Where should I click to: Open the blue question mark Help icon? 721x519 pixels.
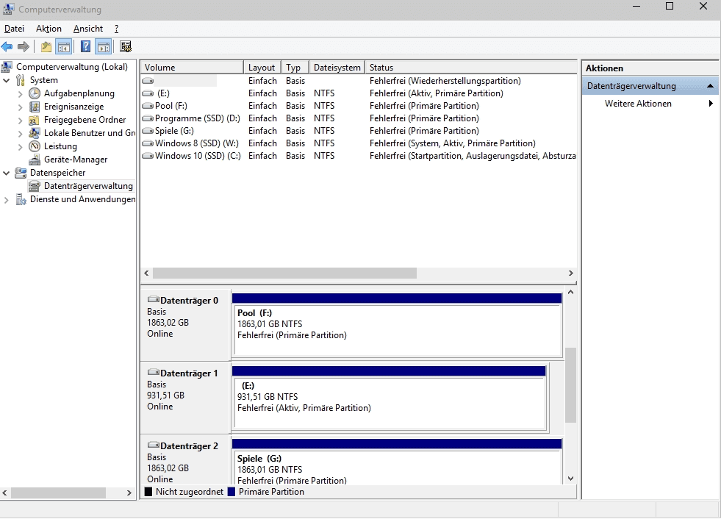click(x=85, y=47)
